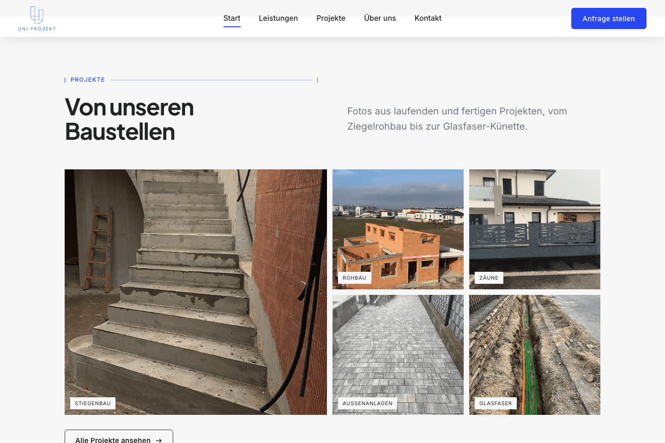Click the ZÄUNE label tag

pyautogui.click(x=489, y=278)
